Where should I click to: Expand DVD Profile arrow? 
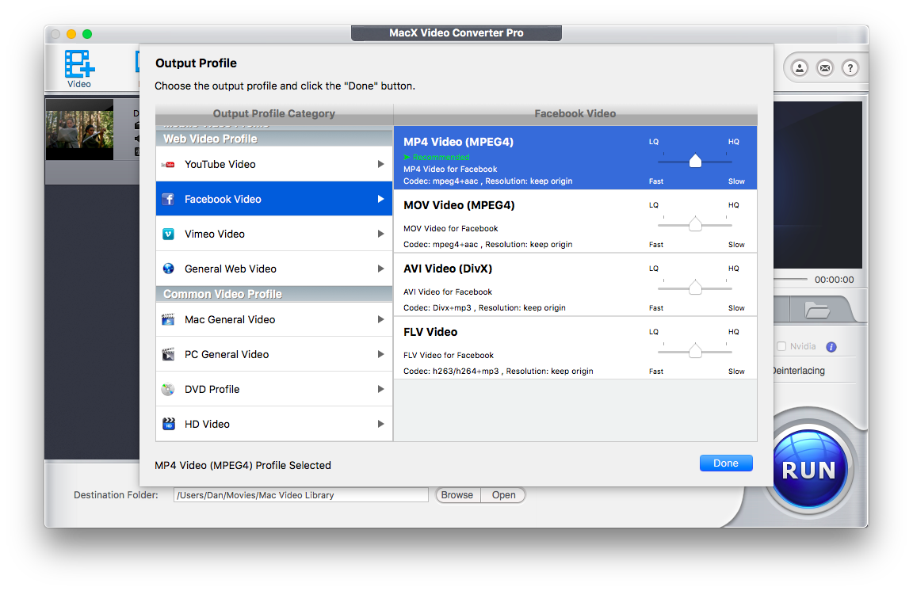pyautogui.click(x=380, y=389)
